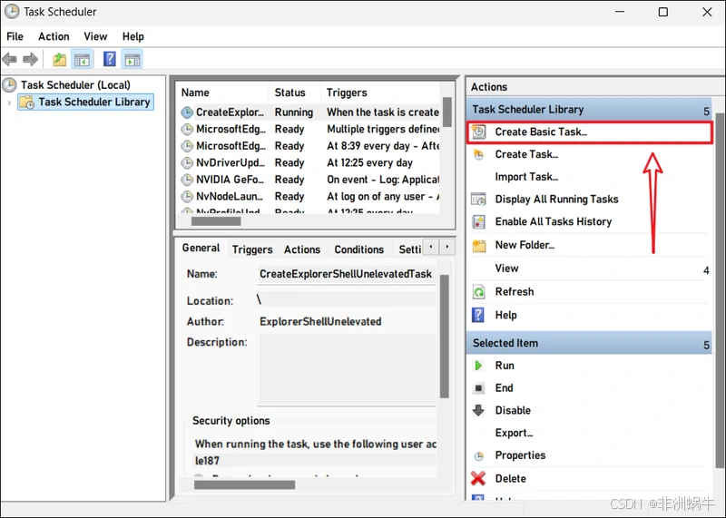This screenshot has height=518, width=726.
Task: Click the clock icon beside NVIDIA GeFo... task
Action: coord(187,179)
